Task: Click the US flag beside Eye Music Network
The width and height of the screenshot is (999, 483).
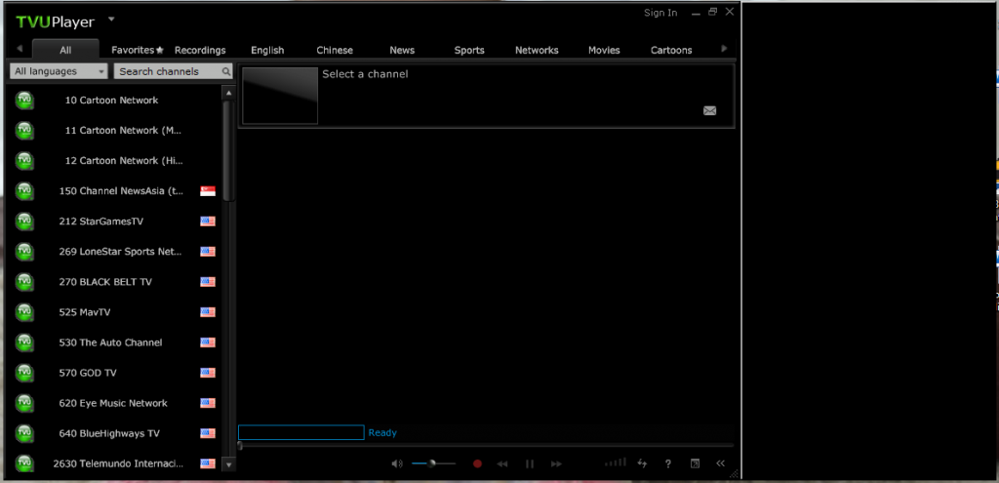Action: 208,403
